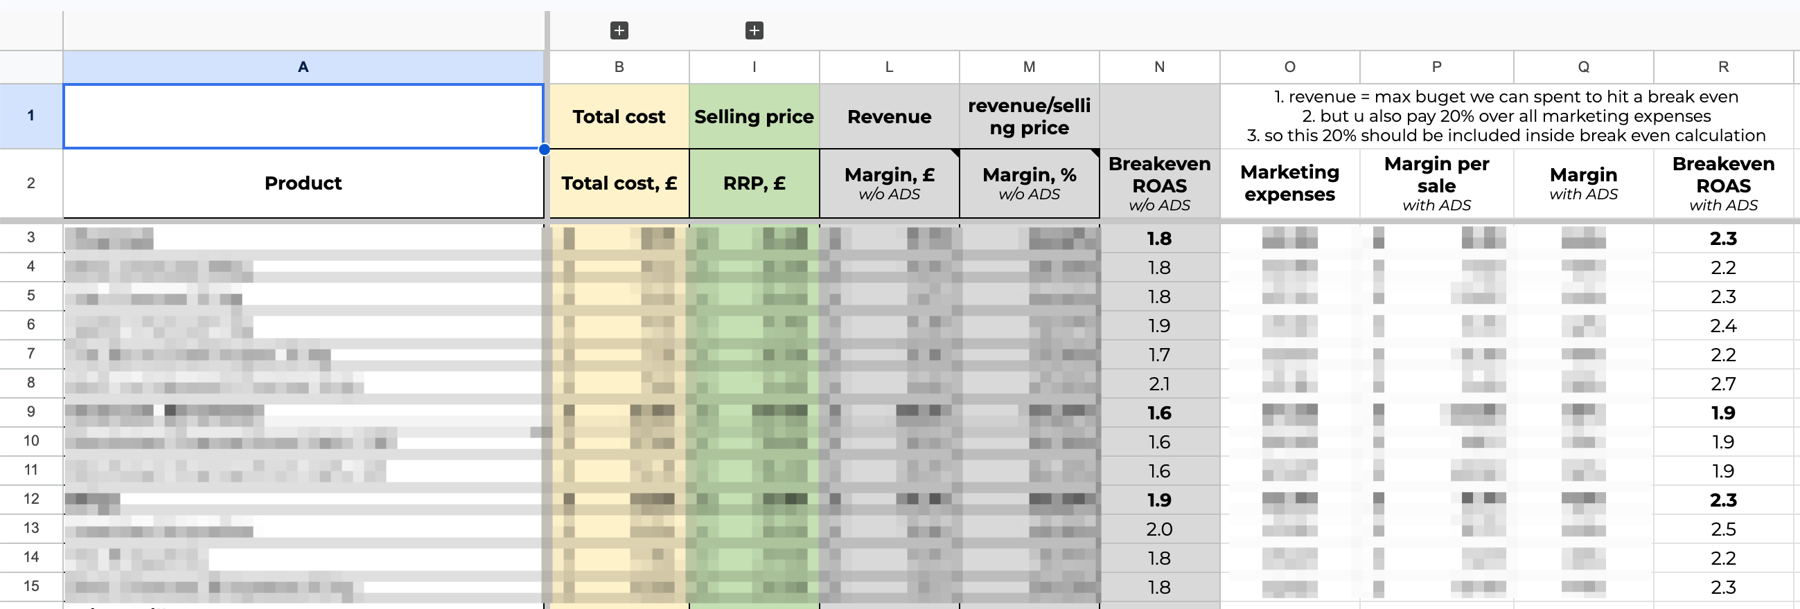The image size is (1800, 609).
Task: Click Breakeven ROAS with ADS header
Action: [1723, 183]
